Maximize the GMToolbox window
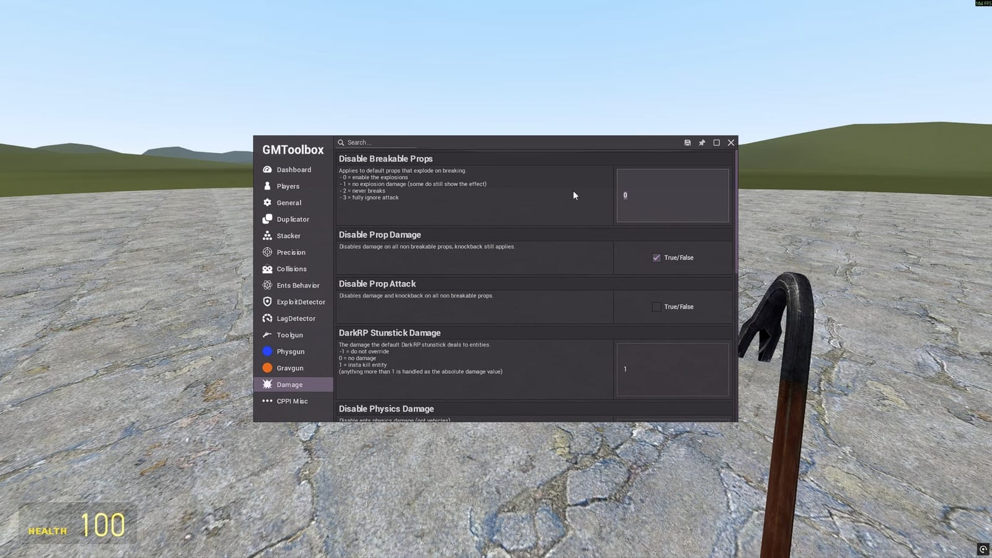 [x=717, y=143]
